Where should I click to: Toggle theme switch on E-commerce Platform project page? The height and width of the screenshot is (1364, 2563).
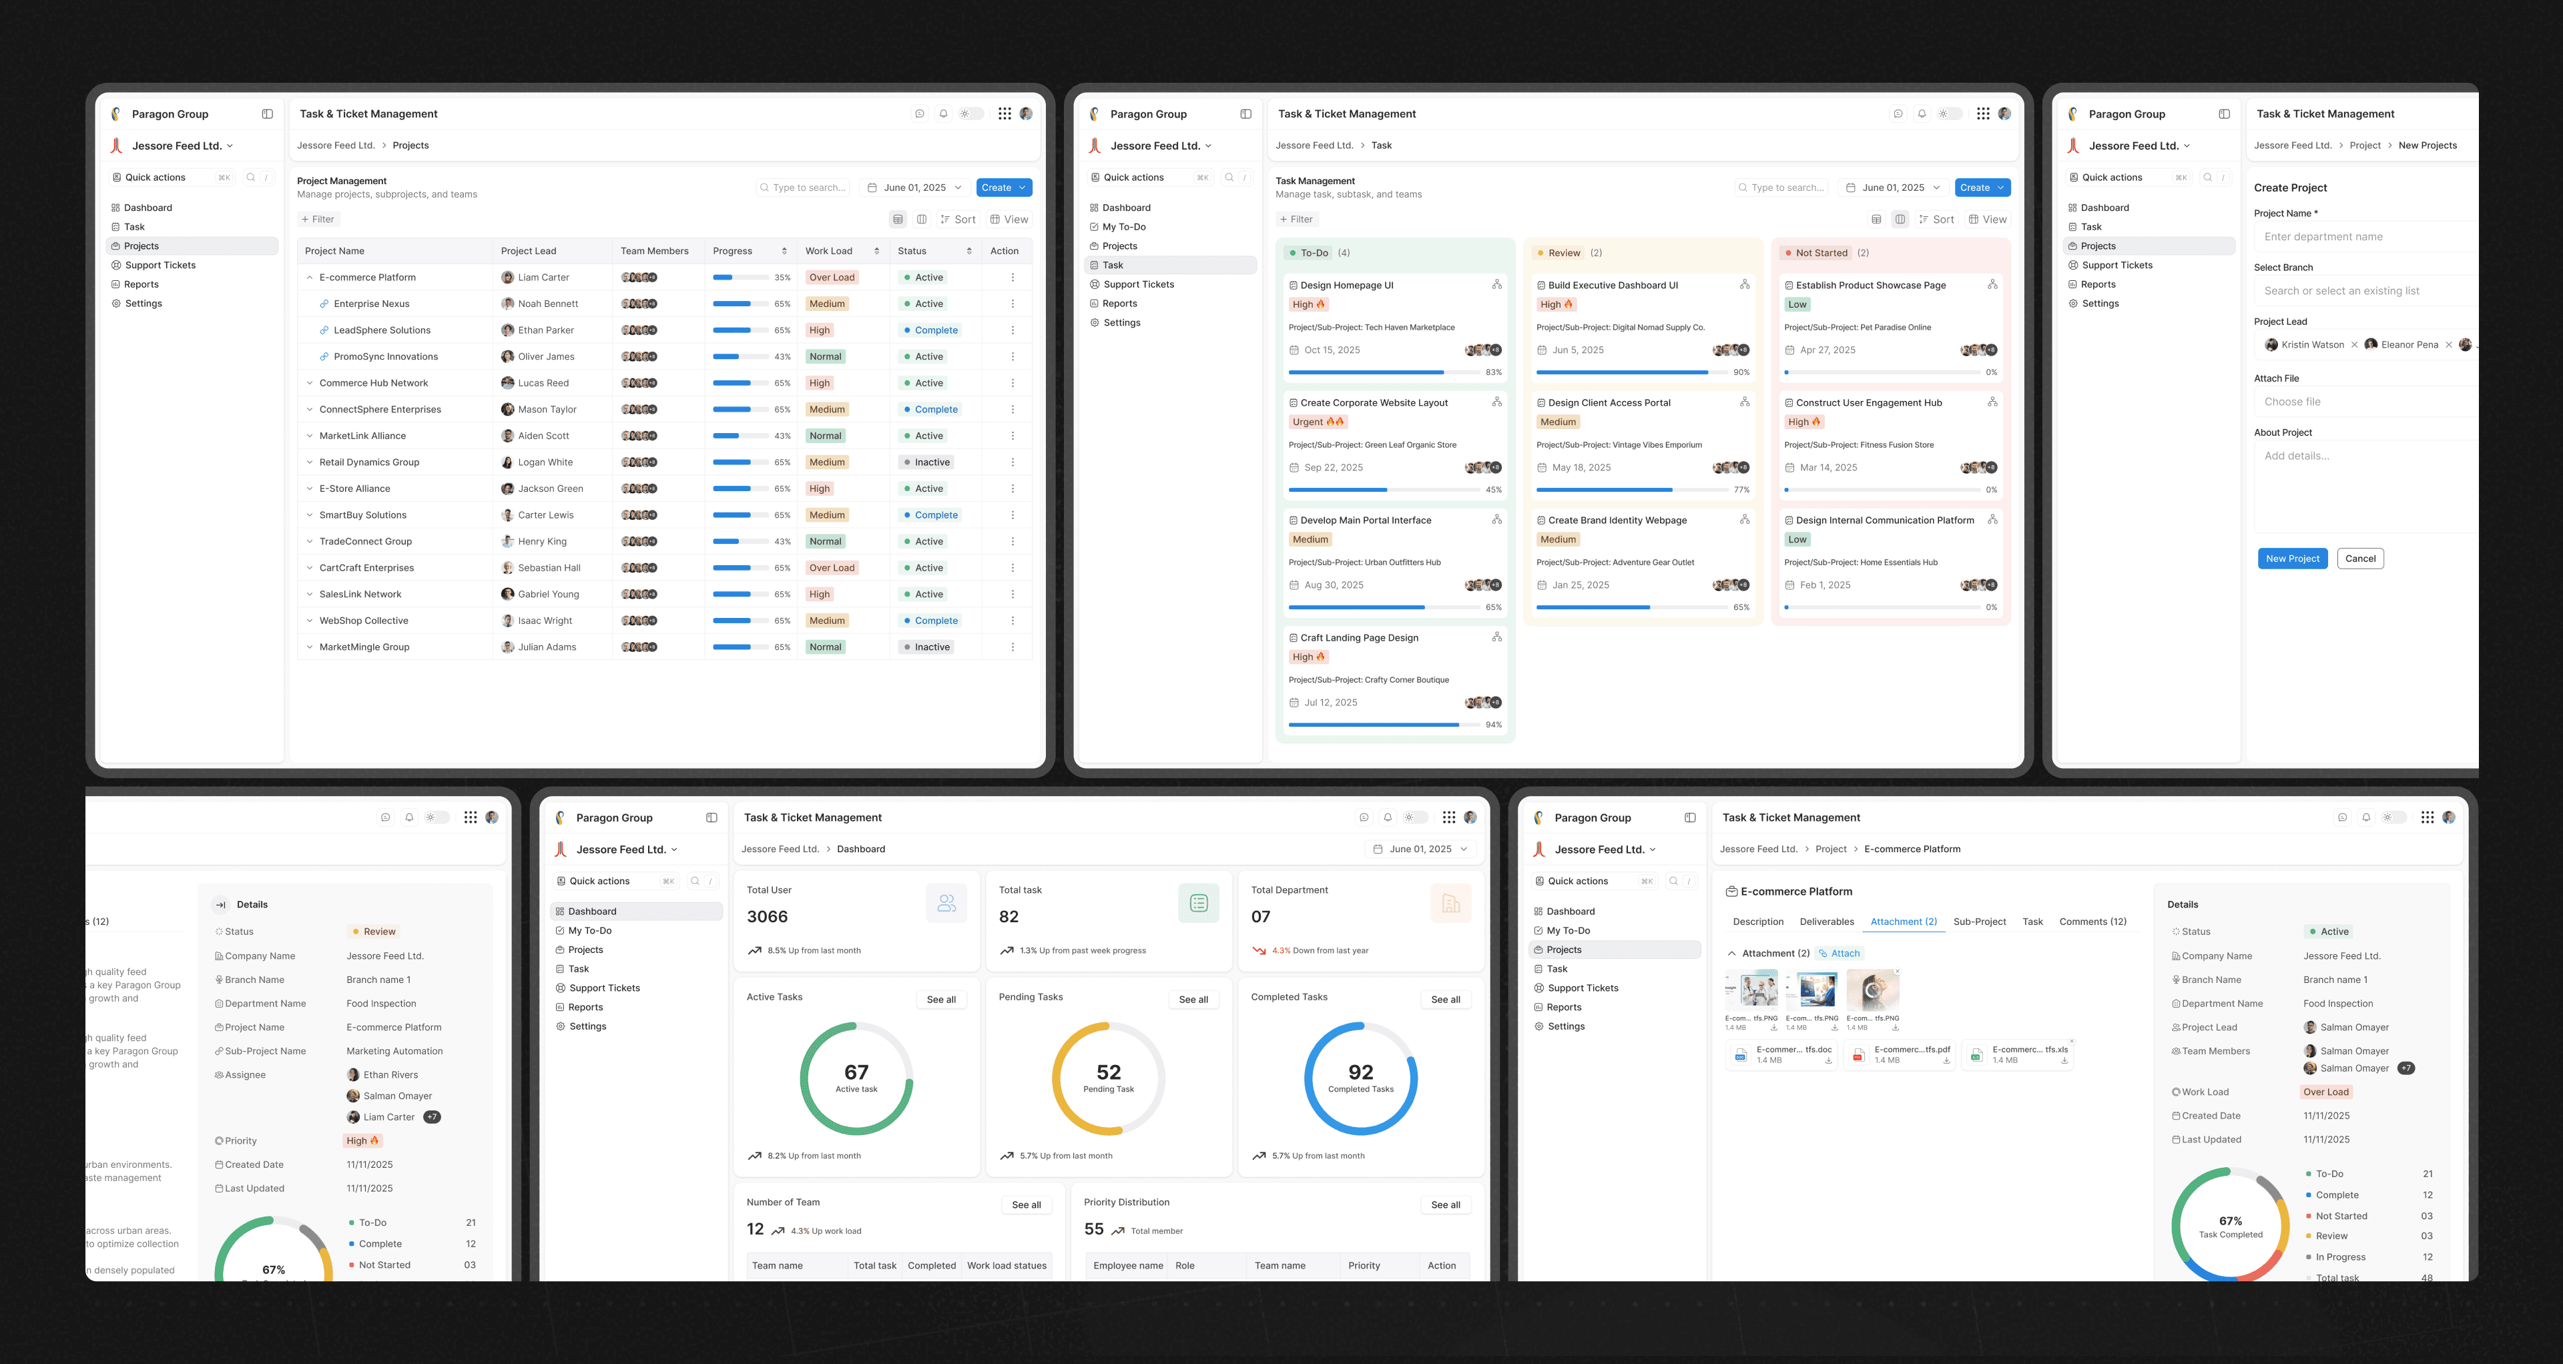click(x=2393, y=818)
